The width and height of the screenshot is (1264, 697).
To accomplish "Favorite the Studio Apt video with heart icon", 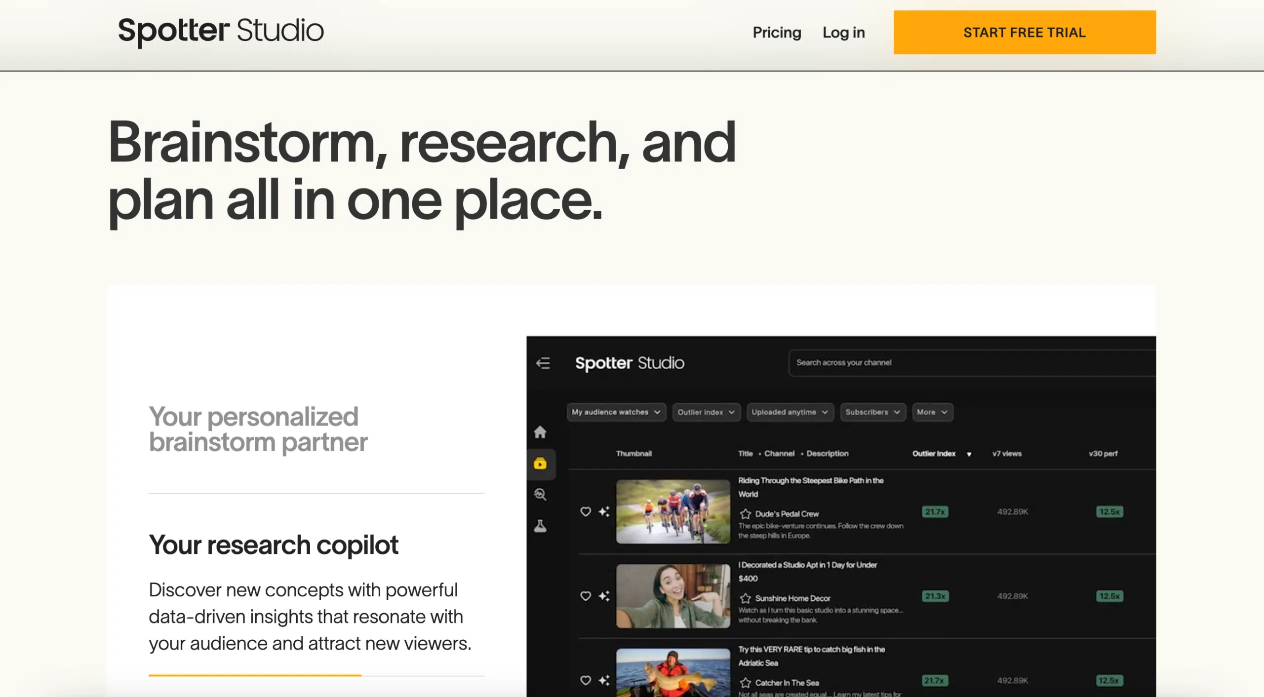I will click(x=586, y=596).
